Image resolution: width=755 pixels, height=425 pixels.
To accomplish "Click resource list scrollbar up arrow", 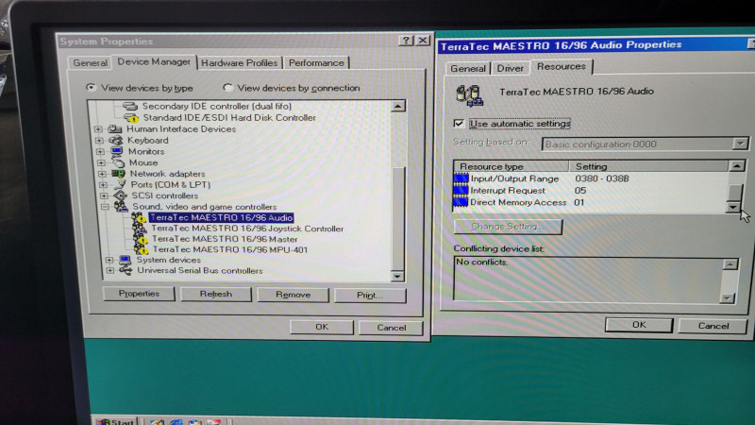I will [737, 166].
